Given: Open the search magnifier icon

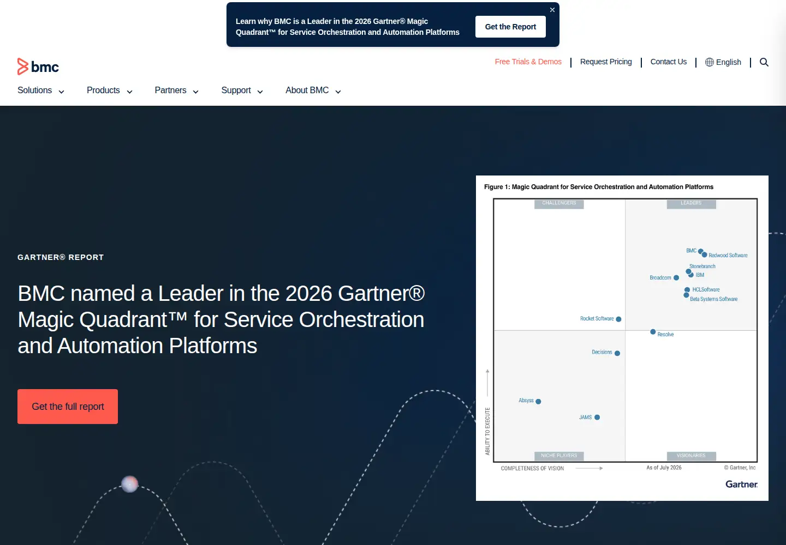Looking at the screenshot, I should [x=764, y=62].
